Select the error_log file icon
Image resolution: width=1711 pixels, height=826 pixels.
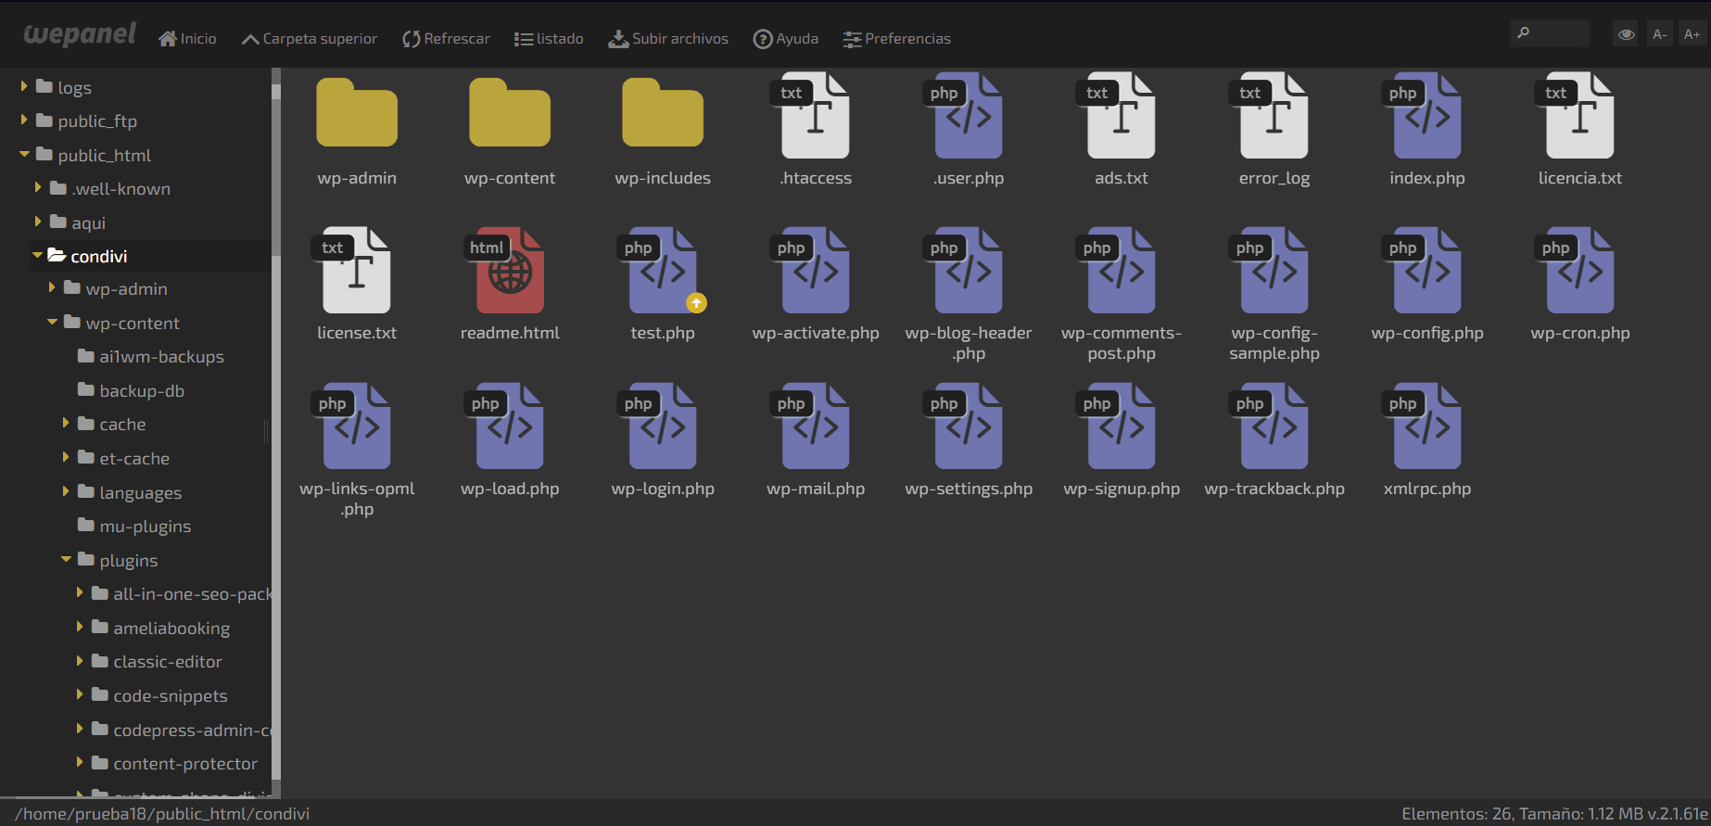1274,116
